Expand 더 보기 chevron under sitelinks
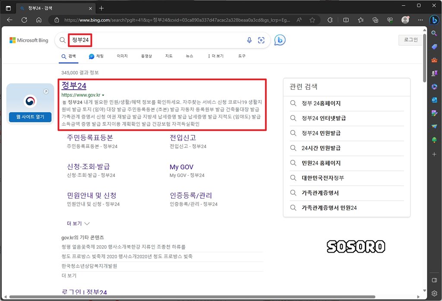The height and width of the screenshot is (301, 442). (87, 224)
